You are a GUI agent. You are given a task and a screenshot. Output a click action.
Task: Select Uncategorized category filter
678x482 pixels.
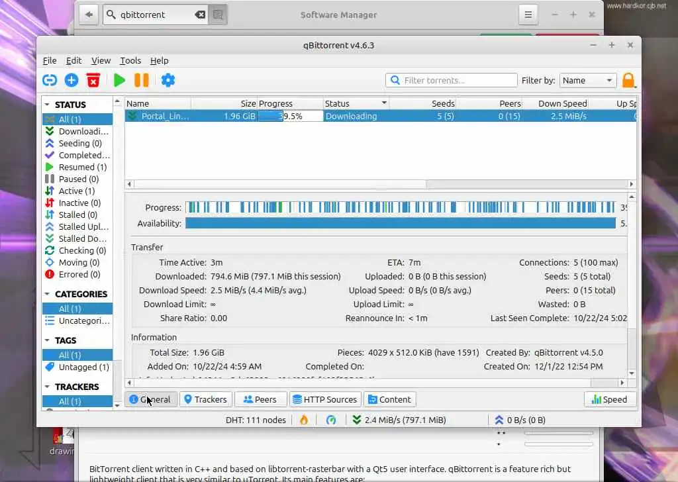[x=77, y=320]
